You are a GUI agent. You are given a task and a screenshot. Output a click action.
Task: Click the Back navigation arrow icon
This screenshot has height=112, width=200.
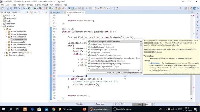[105, 8]
